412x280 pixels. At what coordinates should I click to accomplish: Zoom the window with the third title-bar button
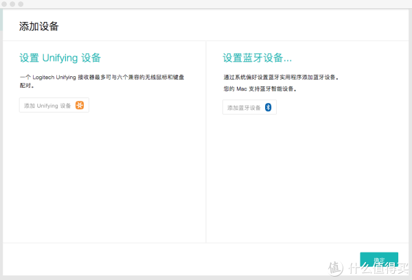21,4
